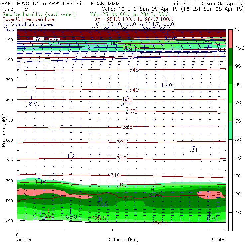Image resolution: width=246 pixels, height=246 pixels.
Task: Click the 330 potential temperature contour label
Action: (x=131, y=111)
